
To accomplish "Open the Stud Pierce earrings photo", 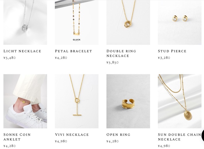I will [x=180, y=22].
